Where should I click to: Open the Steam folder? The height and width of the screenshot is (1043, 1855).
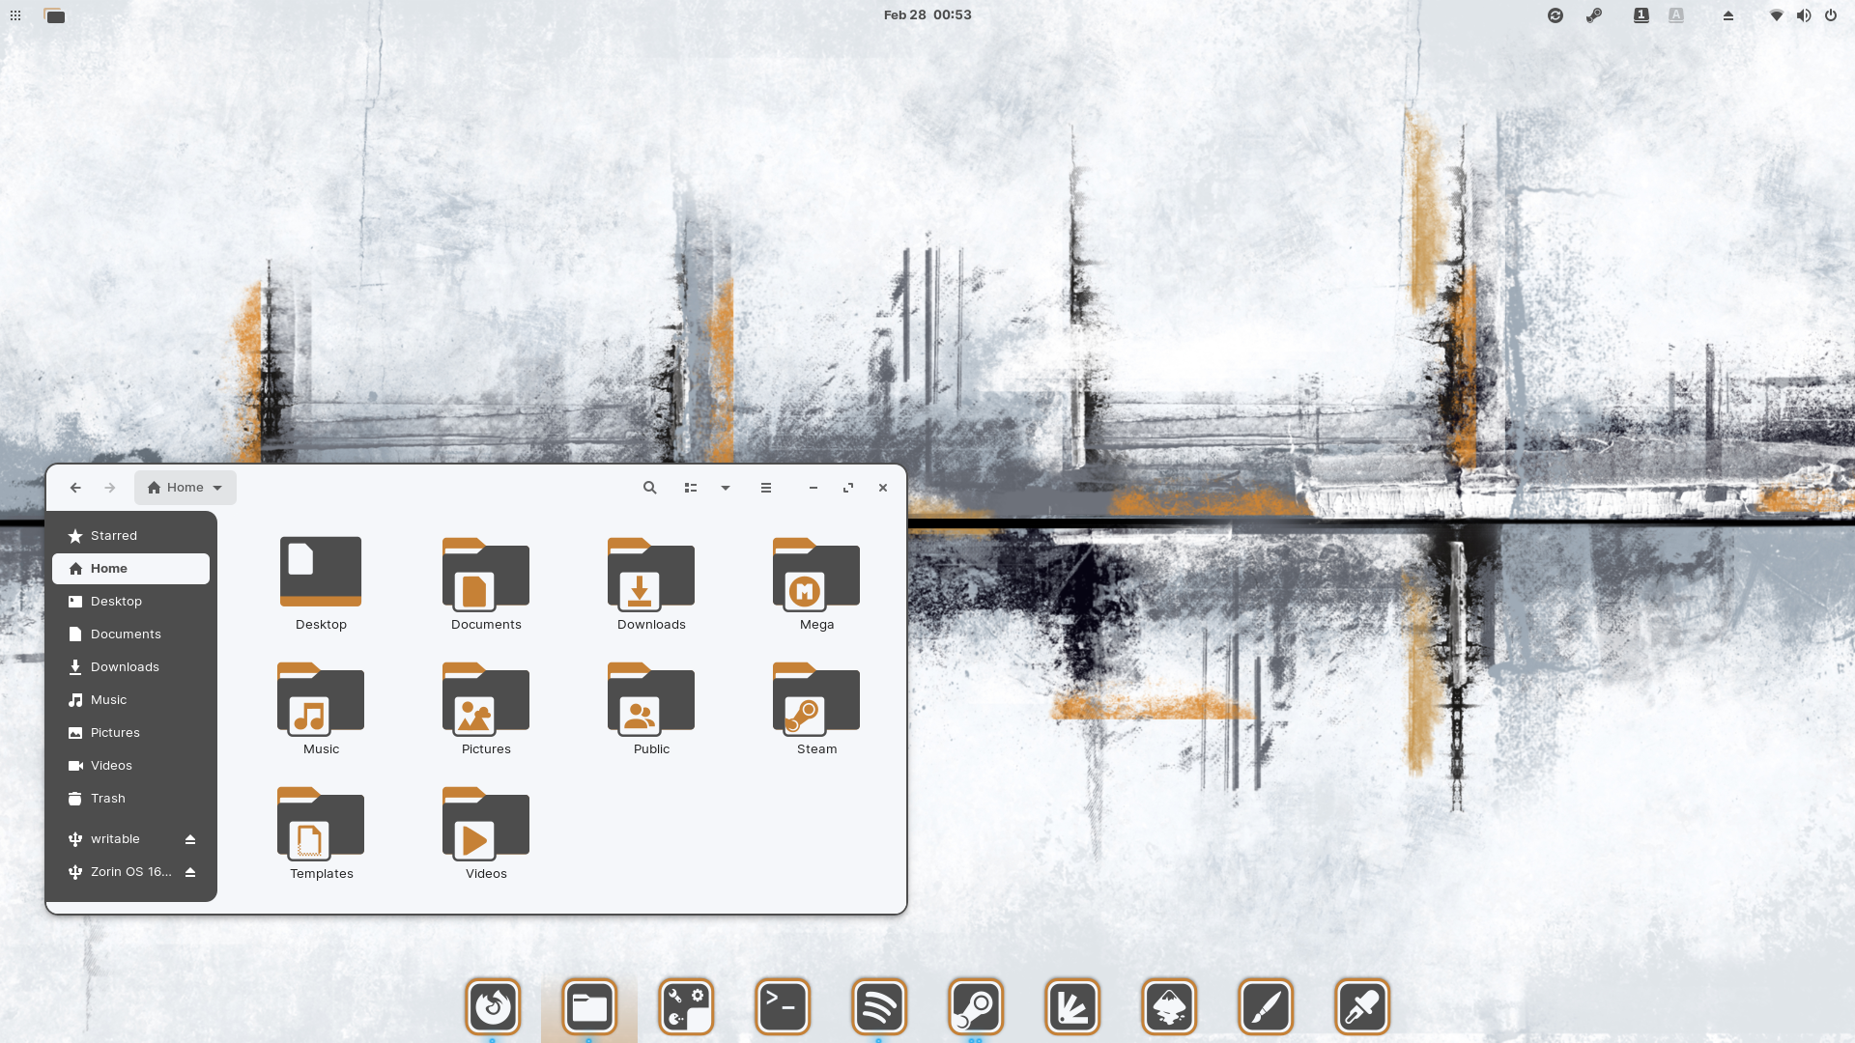coord(816,698)
